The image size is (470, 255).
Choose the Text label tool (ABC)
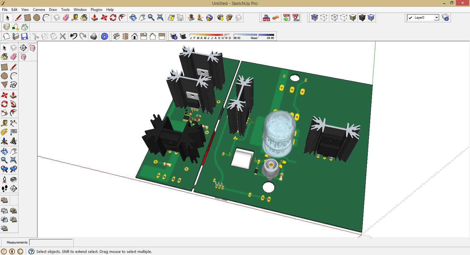[14, 132]
